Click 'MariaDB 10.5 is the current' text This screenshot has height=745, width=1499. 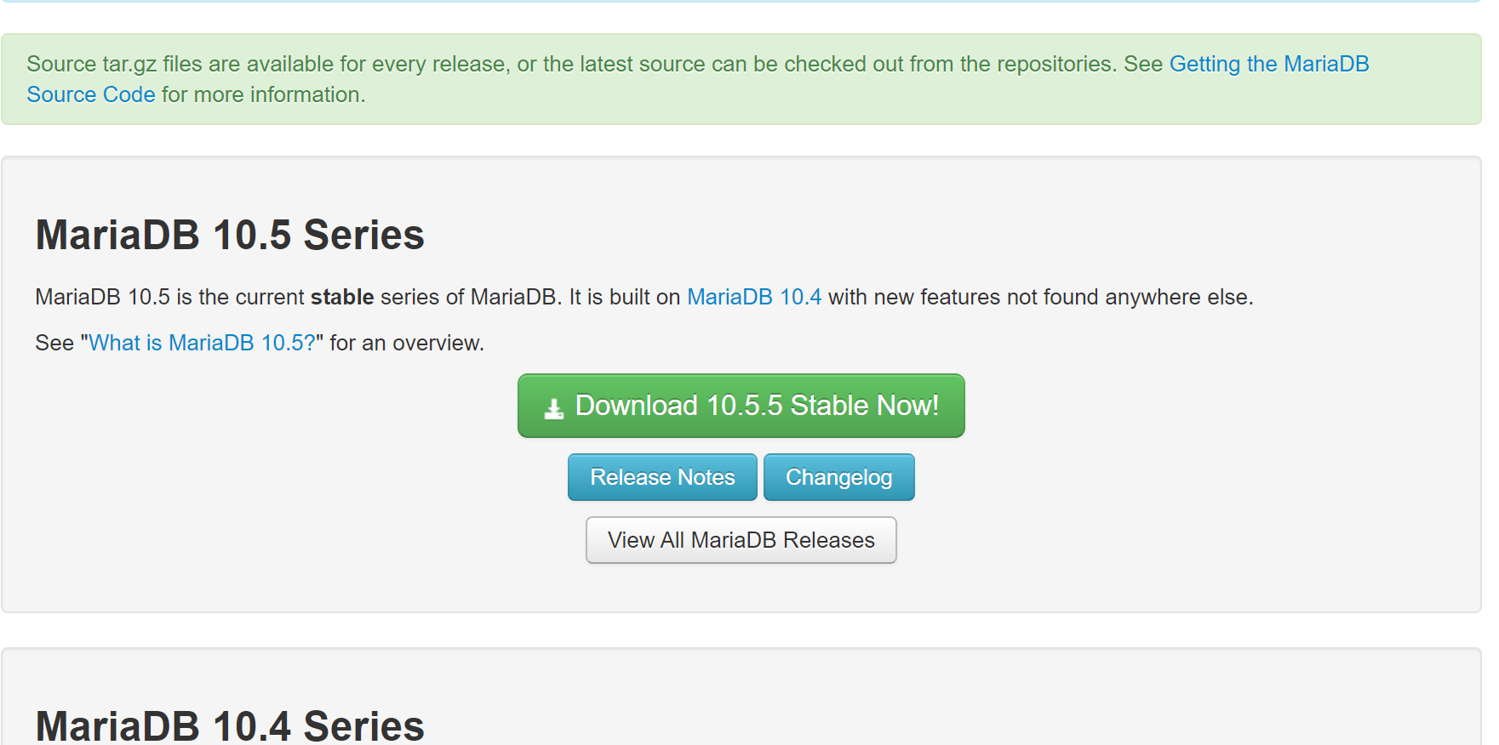click(169, 297)
